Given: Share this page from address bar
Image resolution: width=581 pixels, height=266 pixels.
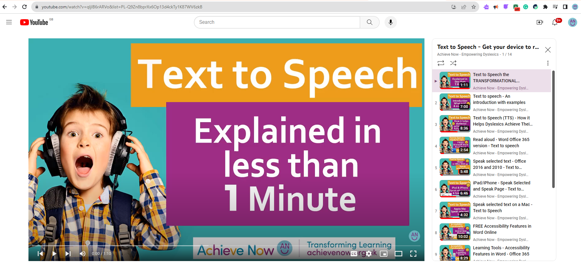Looking at the screenshot, I should [x=464, y=7].
